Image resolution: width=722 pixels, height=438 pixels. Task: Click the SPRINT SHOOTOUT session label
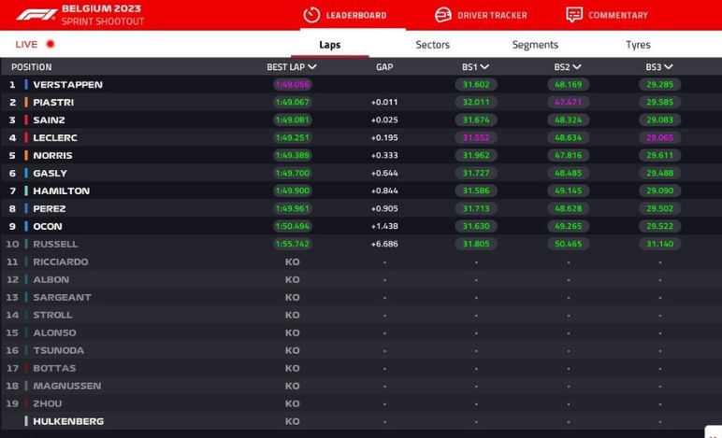(103, 21)
